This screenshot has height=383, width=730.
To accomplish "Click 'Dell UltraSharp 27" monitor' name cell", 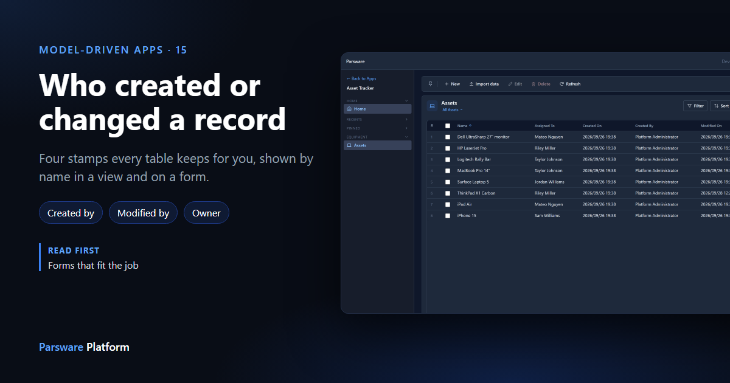I will [484, 137].
